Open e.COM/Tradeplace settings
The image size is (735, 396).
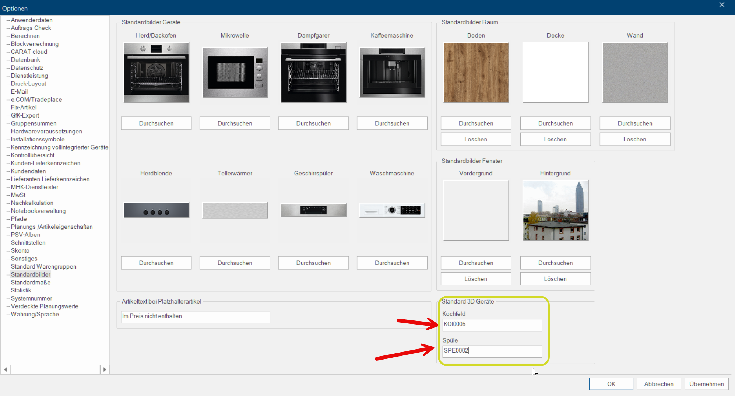[x=36, y=99]
